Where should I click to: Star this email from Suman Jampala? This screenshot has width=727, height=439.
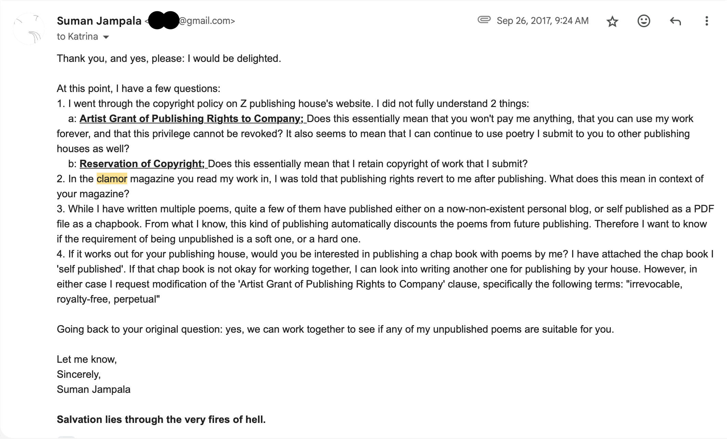click(x=612, y=21)
